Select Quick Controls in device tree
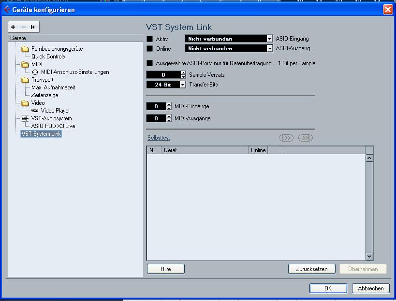 [48, 57]
